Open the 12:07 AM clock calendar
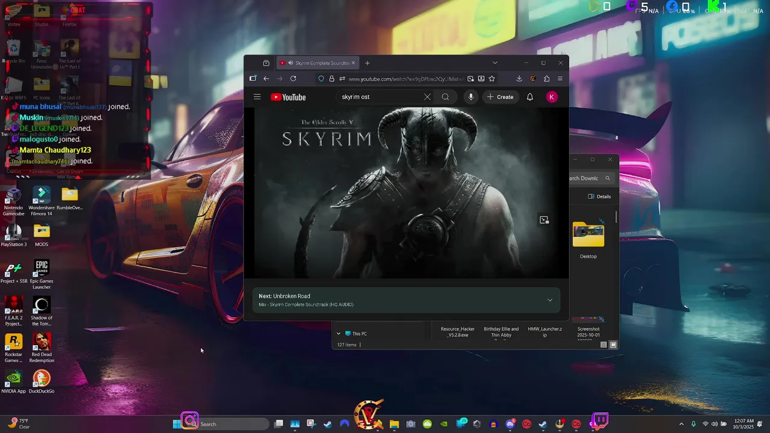The height and width of the screenshot is (433, 770). pos(744,424)
